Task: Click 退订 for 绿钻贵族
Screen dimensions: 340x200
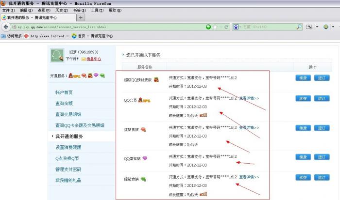Action: tap(322, 178)
